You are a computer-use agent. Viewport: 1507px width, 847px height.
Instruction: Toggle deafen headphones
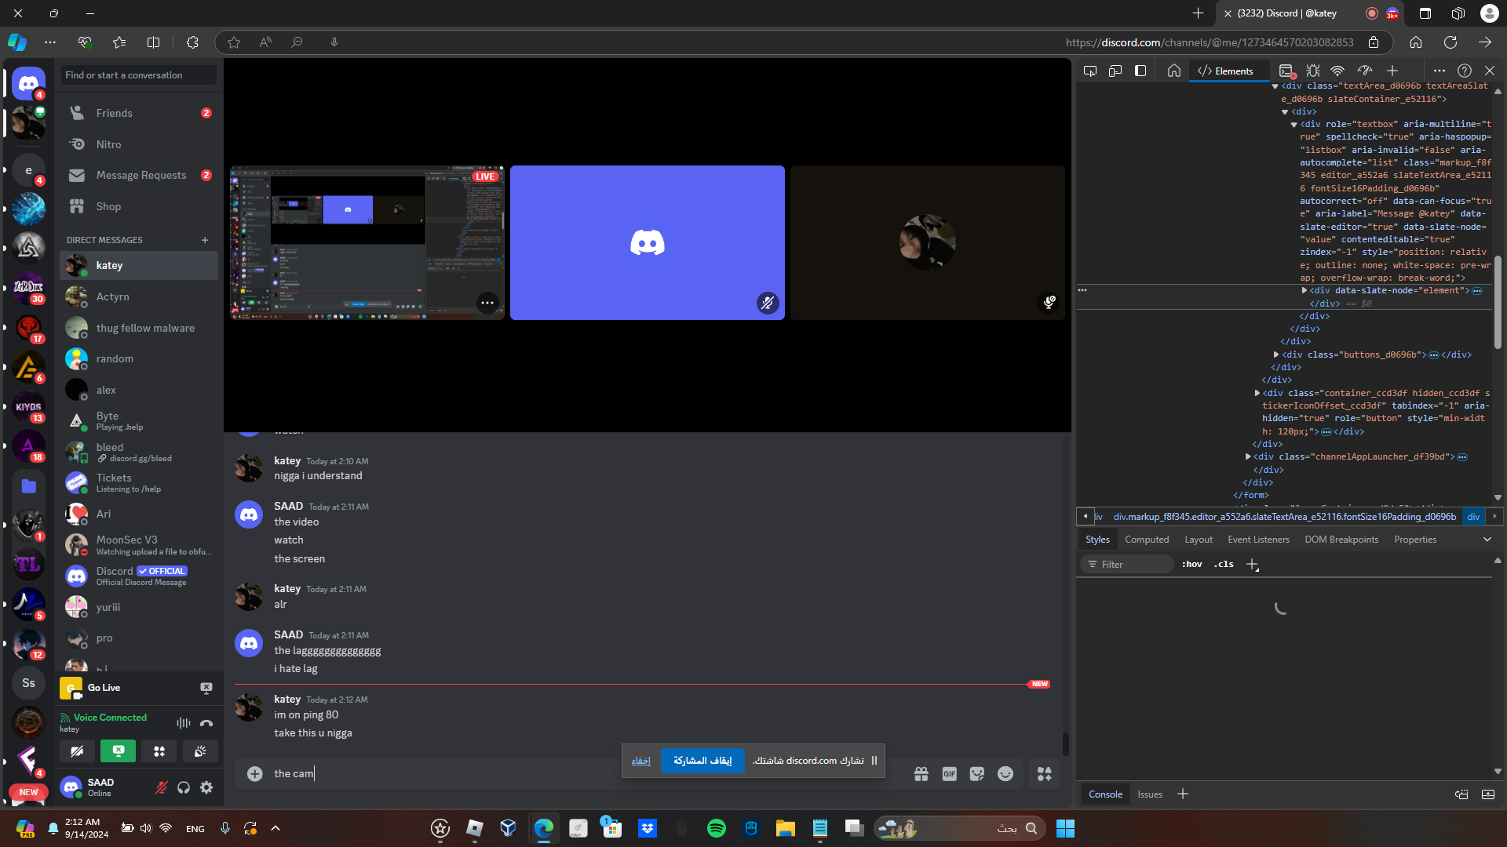click(184, 787)
